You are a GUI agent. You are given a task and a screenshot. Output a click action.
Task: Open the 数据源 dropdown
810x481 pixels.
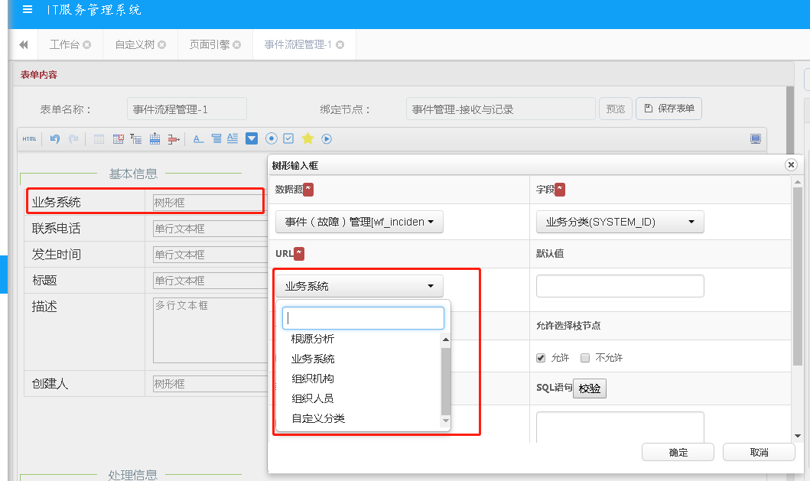(x=359, y=222)
